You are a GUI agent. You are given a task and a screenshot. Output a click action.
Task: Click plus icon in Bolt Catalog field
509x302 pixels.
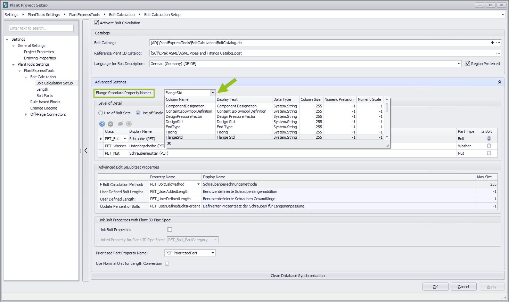coord(492,43)
